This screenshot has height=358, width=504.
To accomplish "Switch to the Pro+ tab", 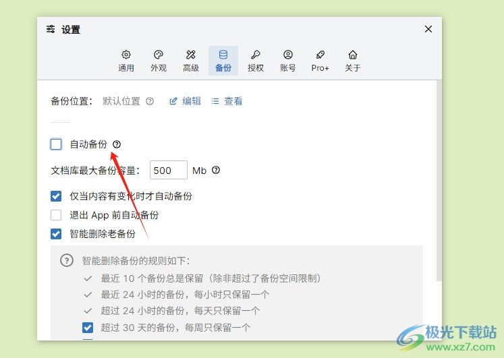I will (320, 61).
